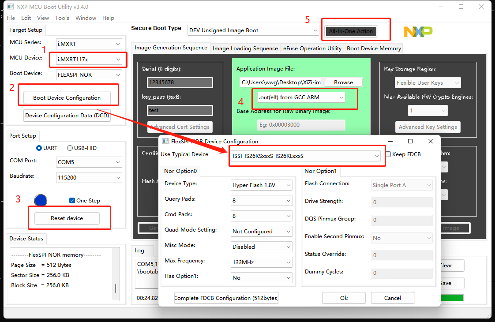Click the Reset device button
This screenshot has height=322, width=495.
pos(67,218)
